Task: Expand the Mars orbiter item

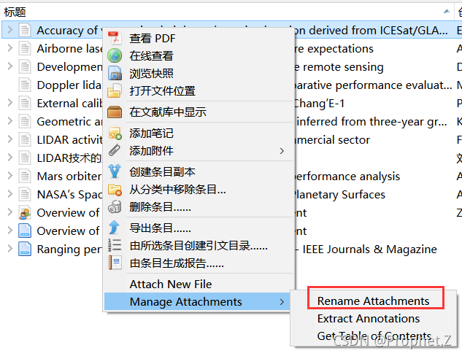Action: click(9, 176)
